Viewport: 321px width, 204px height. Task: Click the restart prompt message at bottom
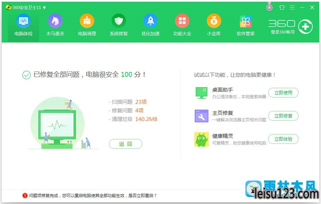pyautogui.click(x=93, y=196)
